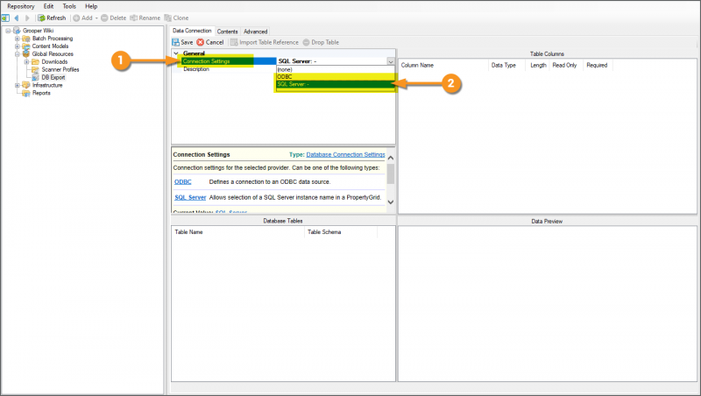
Task: Select the Description property row
Action: (229, 69)
